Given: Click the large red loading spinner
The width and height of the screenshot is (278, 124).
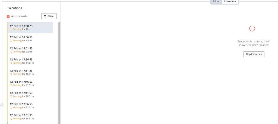Looking at the screenshot, I should pyautogui.click(x=252, y=29).
